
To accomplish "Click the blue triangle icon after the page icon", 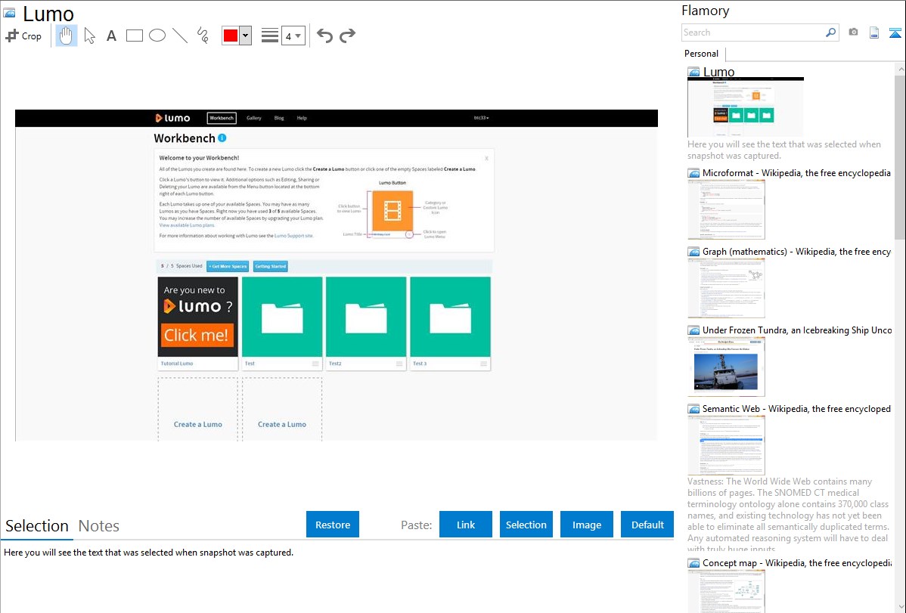I will (x=895, y=33).
